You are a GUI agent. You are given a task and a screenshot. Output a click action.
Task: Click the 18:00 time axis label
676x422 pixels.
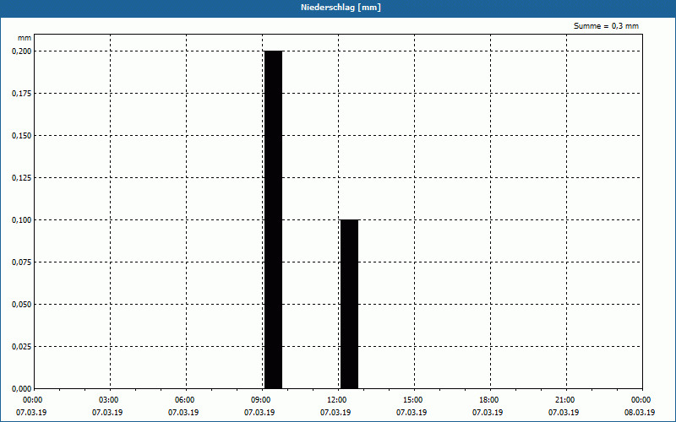coord(489,400)
